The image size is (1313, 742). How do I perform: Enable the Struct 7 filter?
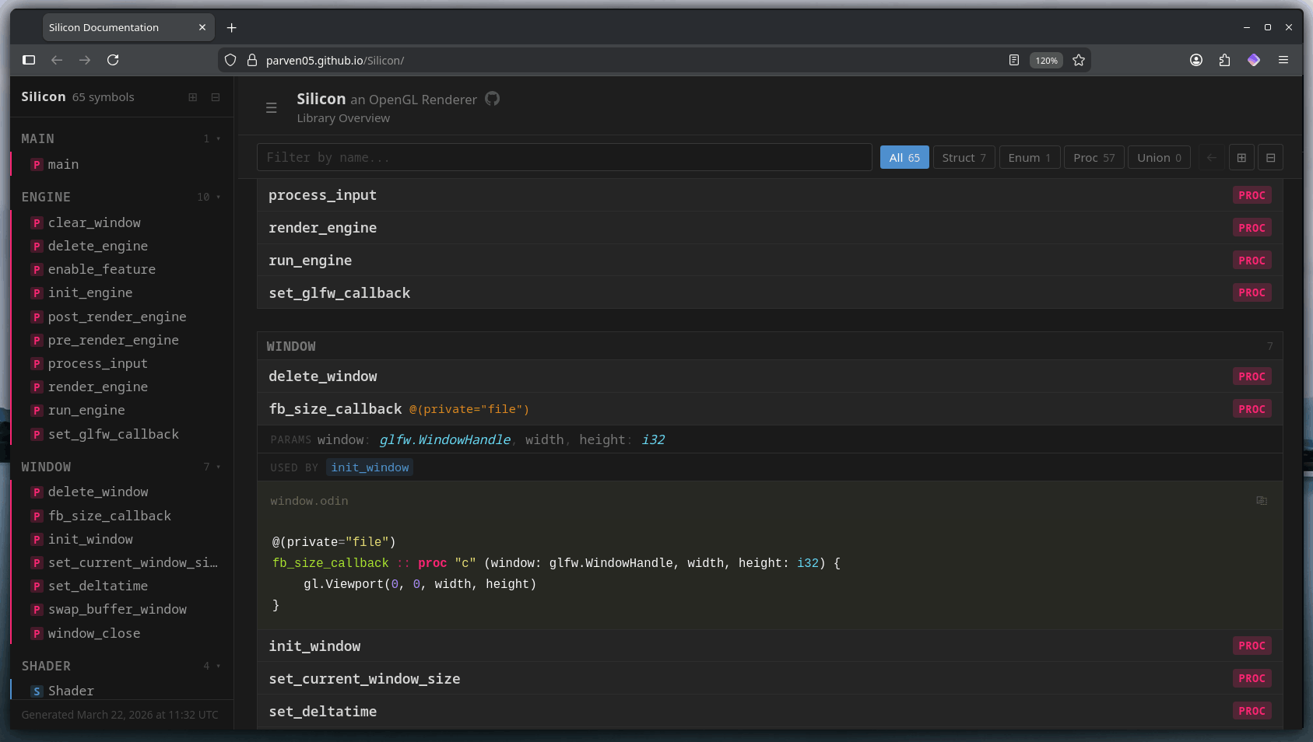pyautogui.click(x=964, y=157)
